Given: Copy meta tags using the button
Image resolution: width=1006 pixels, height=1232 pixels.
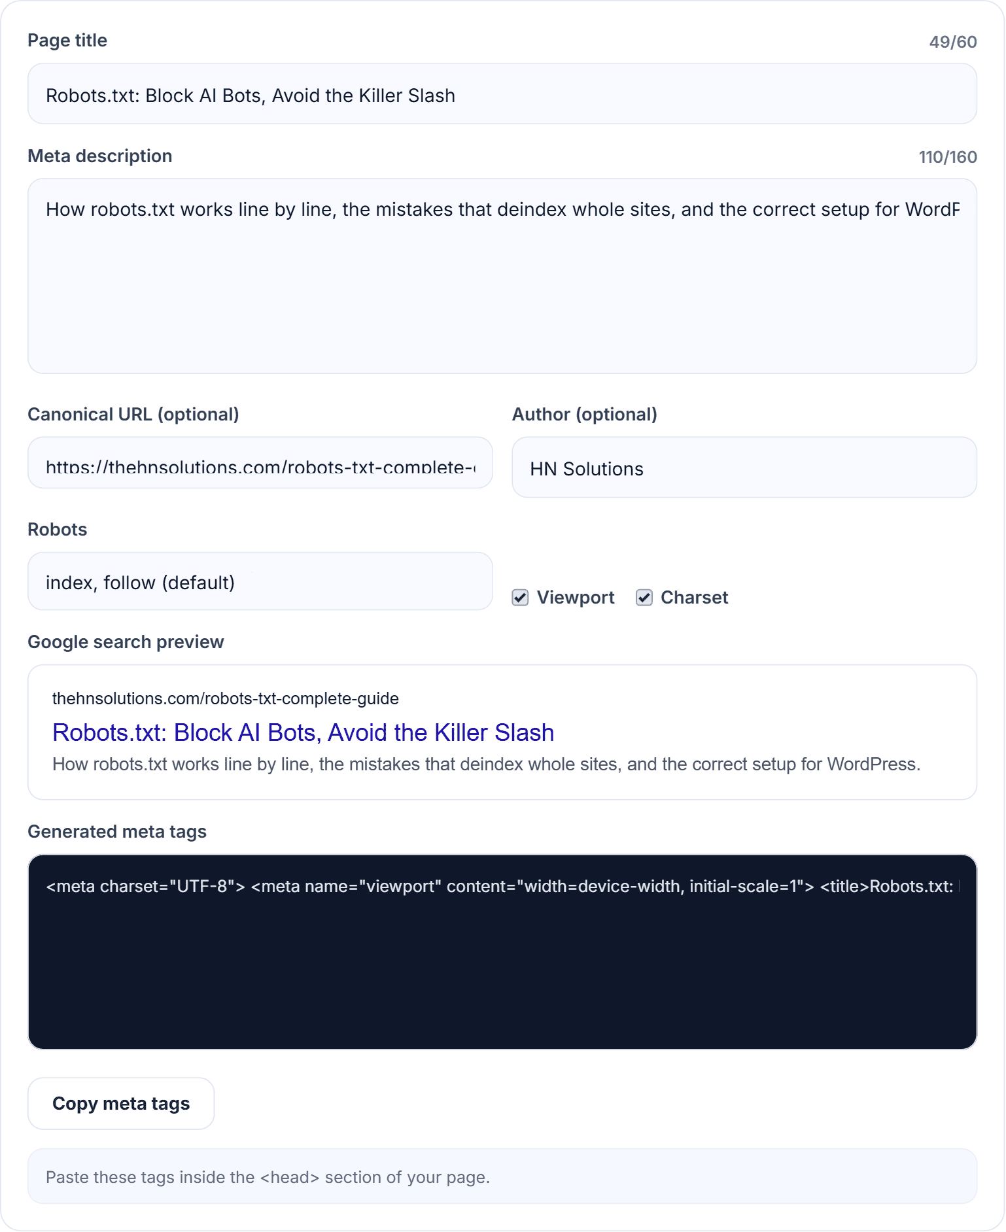Looking at the screenshot, I should pyautogui.click(x=121, y=1104).
